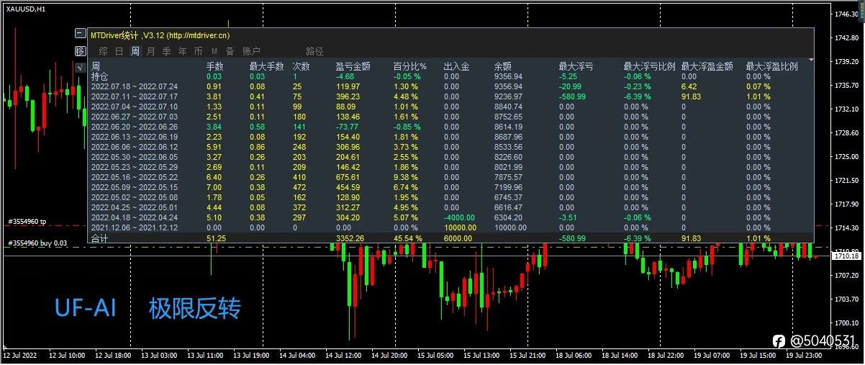The image size is (865, 365).
Task: Switch to the 综 summary tab
Action: coord(104,51)
